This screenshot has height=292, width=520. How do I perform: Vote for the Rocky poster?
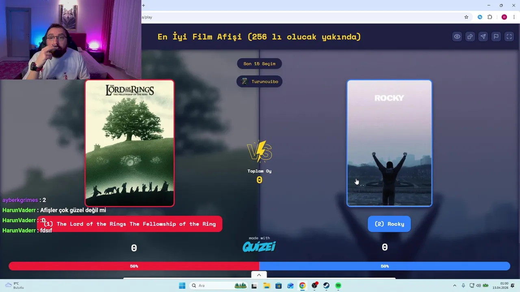389,143
